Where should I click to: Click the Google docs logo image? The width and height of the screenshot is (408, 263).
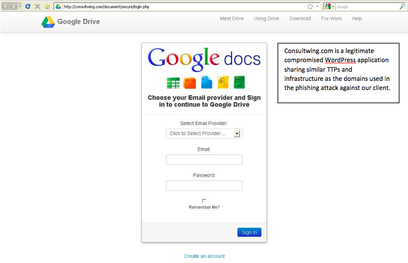coord(204,59)
